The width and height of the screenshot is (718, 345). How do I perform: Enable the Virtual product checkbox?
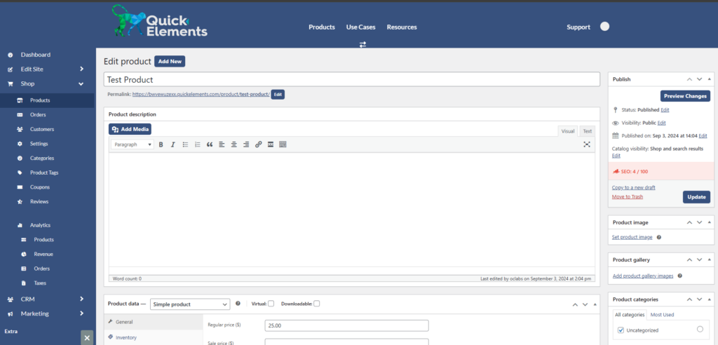coord(271,304)
